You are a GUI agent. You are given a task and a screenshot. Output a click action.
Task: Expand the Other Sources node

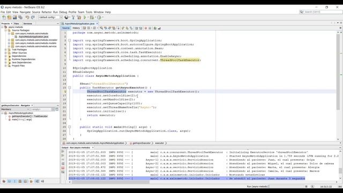(6, 53)
